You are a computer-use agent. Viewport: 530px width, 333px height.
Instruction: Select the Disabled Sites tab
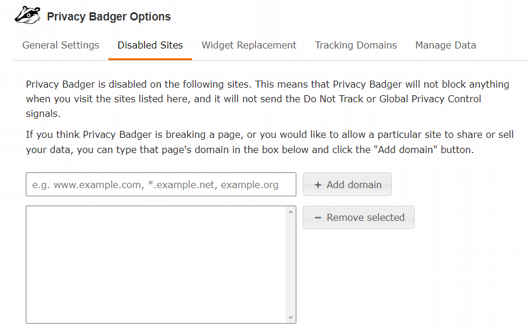[x=150, y=45]
